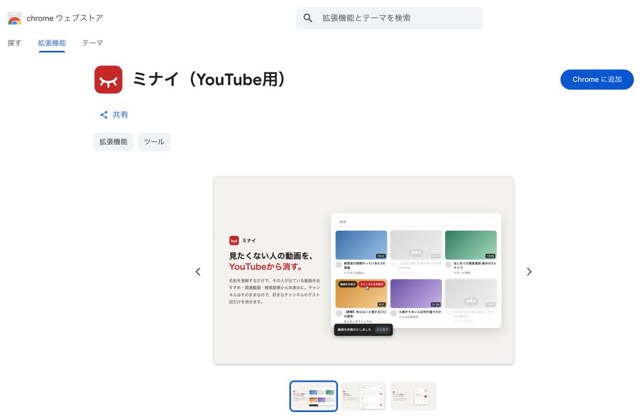Show previous screenshot with left arrow

(x=197, y=272)
